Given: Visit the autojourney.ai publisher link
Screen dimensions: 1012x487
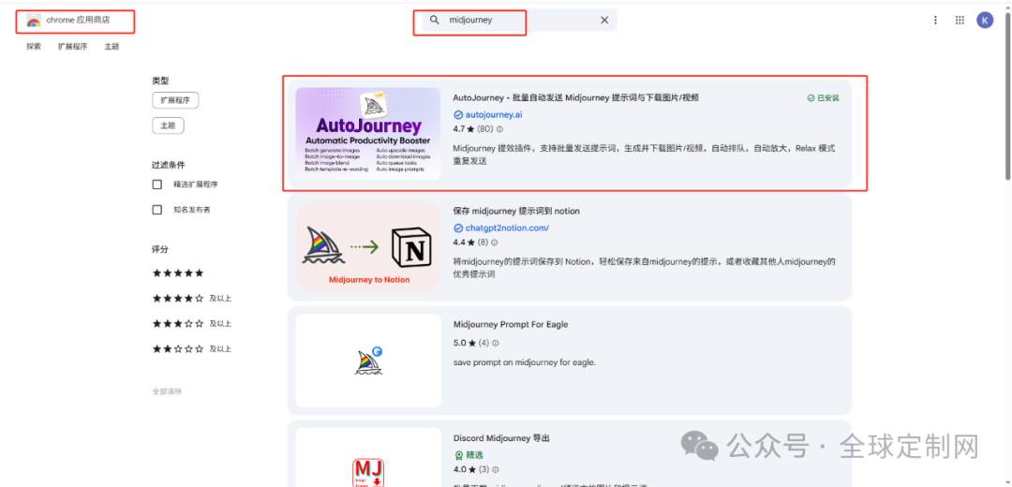Looking at the screenshot, I should 494,115.
